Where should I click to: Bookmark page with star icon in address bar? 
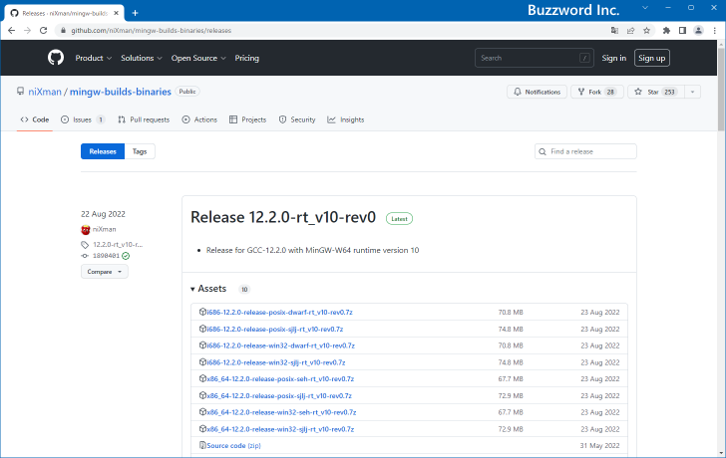point(647,31)
